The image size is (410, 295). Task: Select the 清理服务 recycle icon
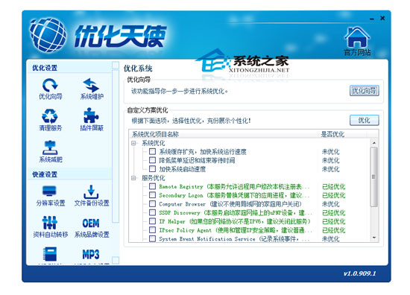click(50, 120)
